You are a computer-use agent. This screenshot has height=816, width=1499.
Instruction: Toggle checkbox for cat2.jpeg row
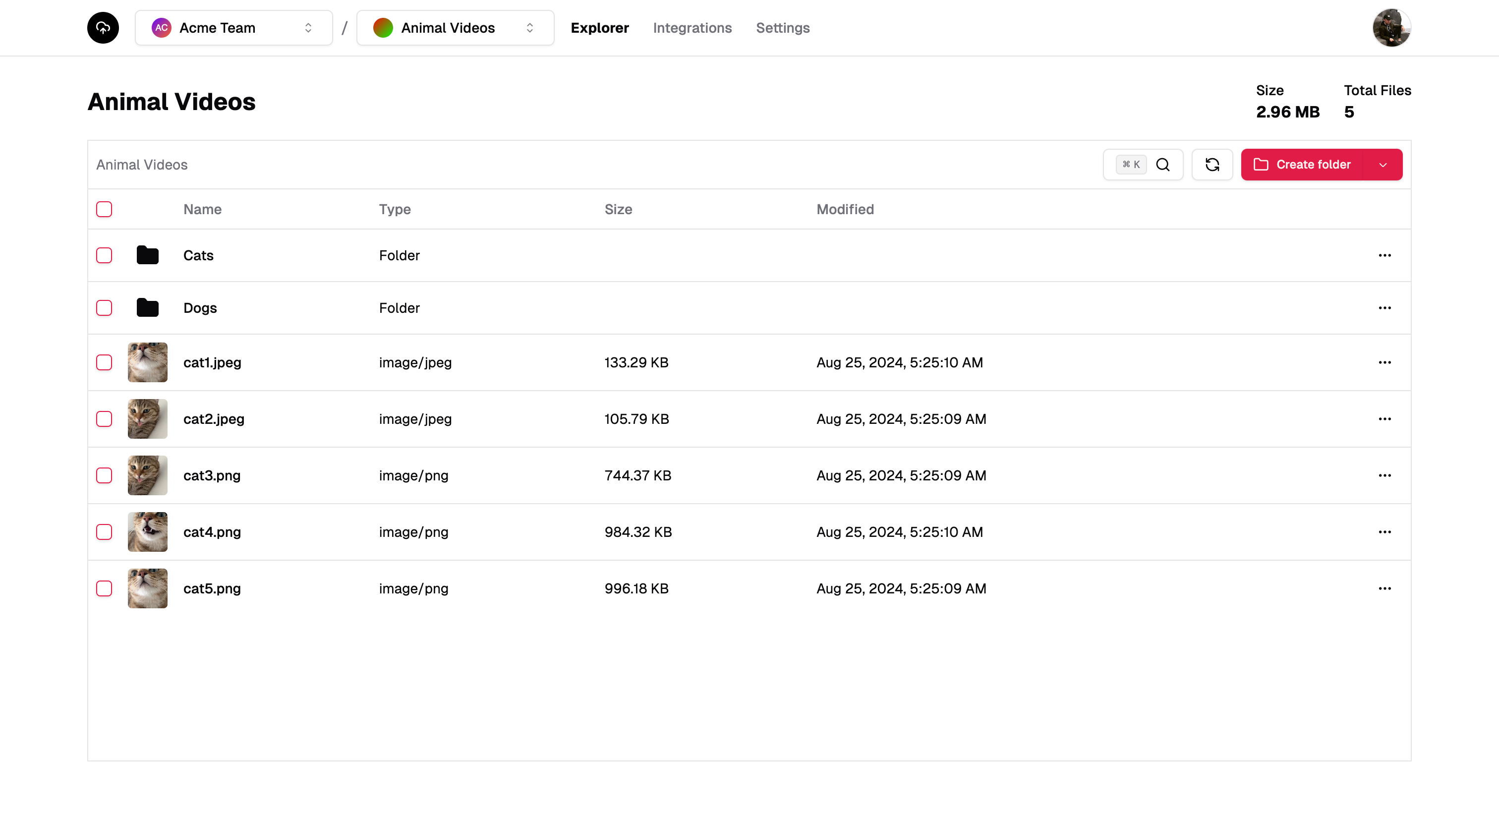tap(104, 419)
